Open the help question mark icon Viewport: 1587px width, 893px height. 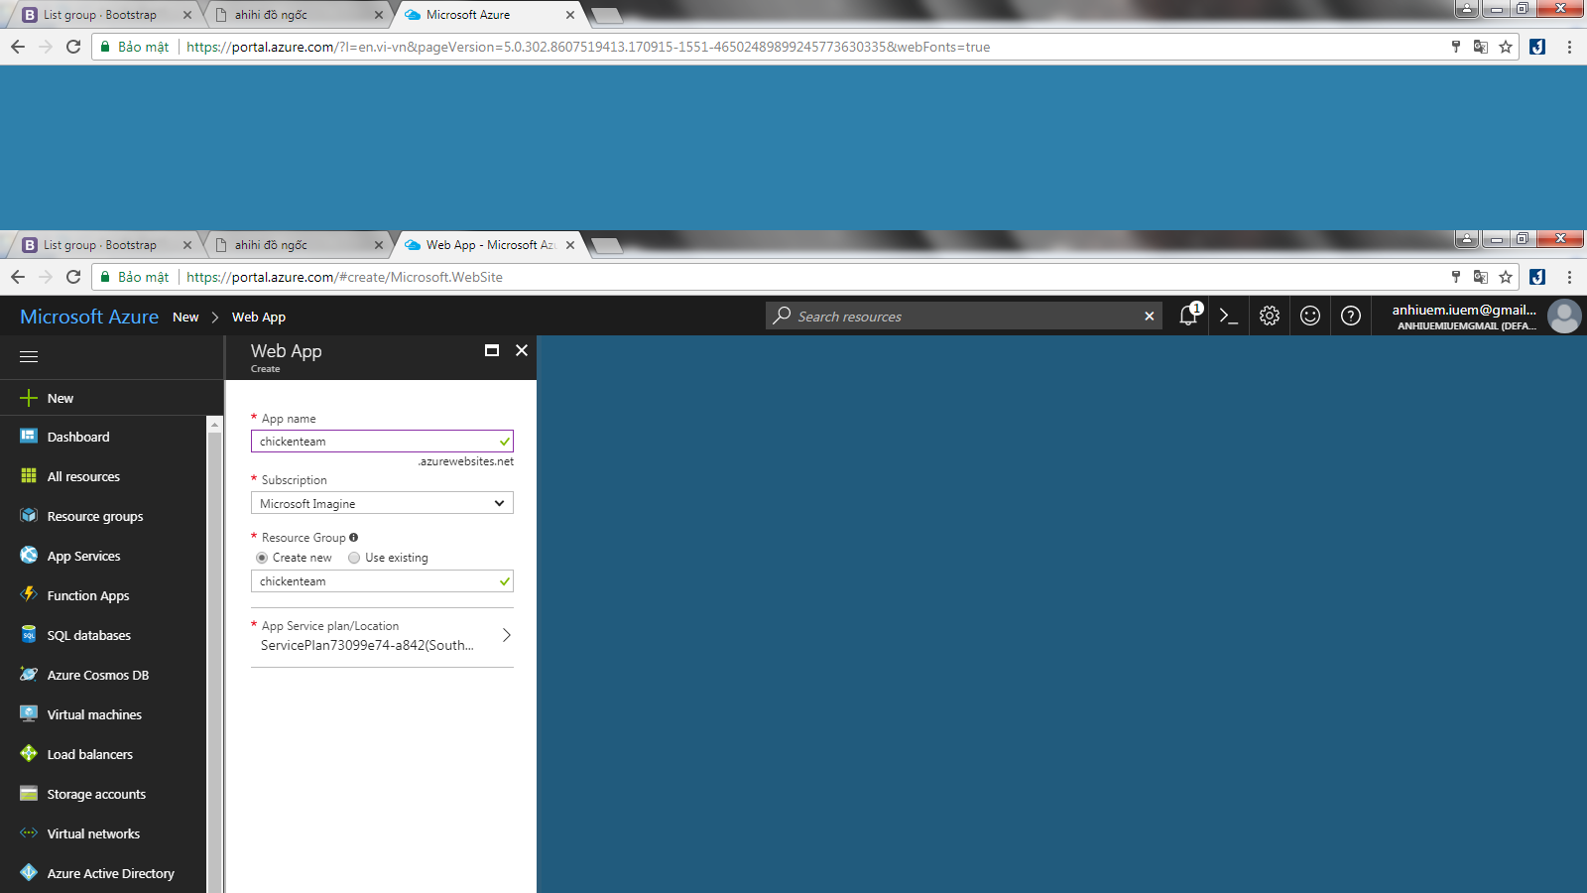(x=1351, y=316)
